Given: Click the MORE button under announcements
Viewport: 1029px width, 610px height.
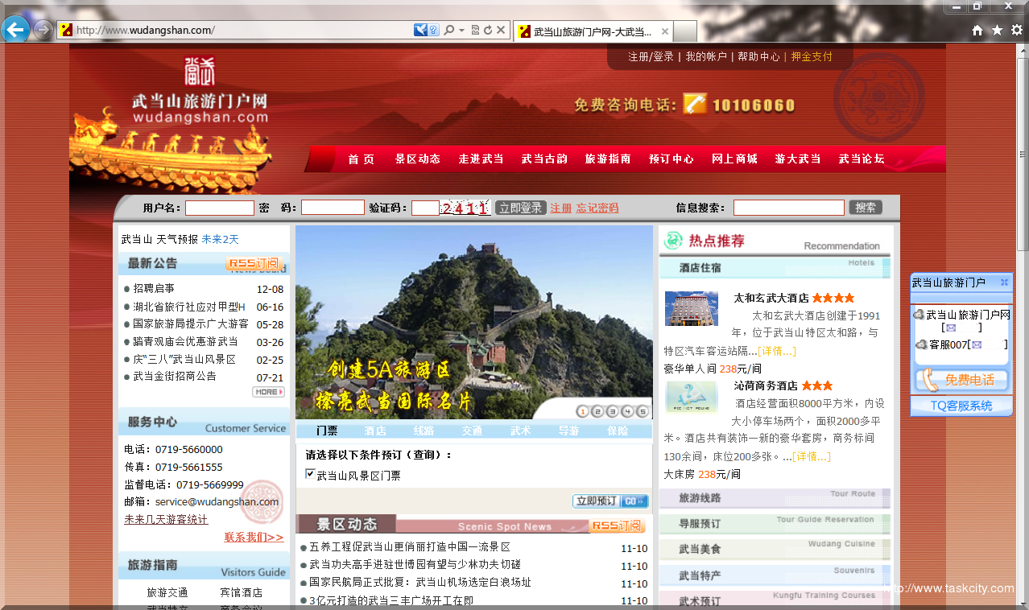Looking at the screenshot, I should click(x=268, y=392).
